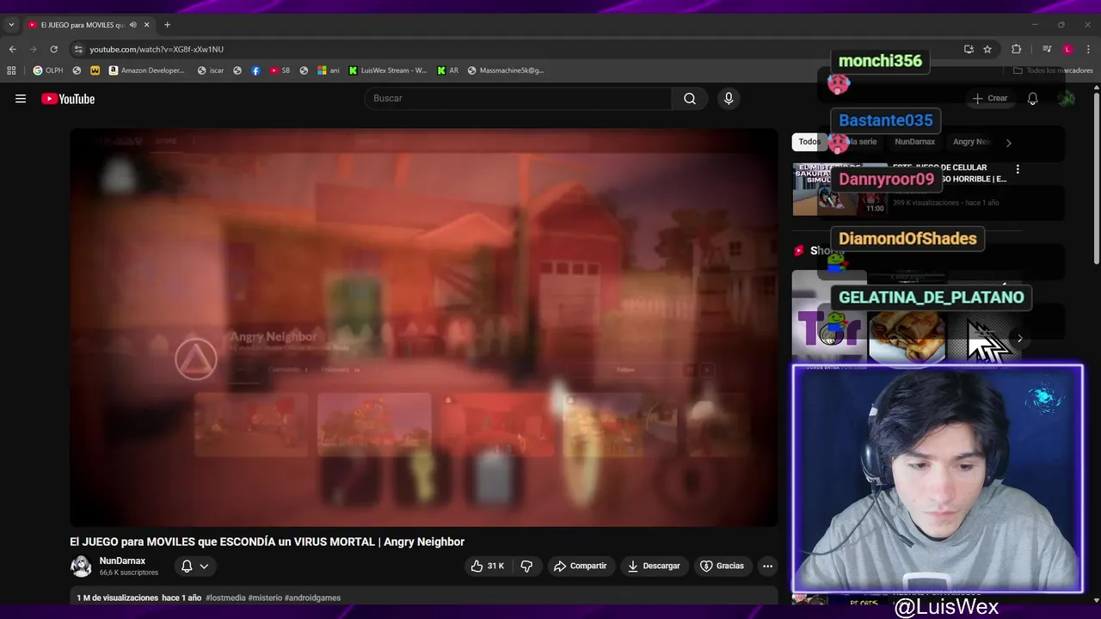Viewport: 1101px width, 619px height.
Task: Focus the Buscar search field
Action: [518, 99]
